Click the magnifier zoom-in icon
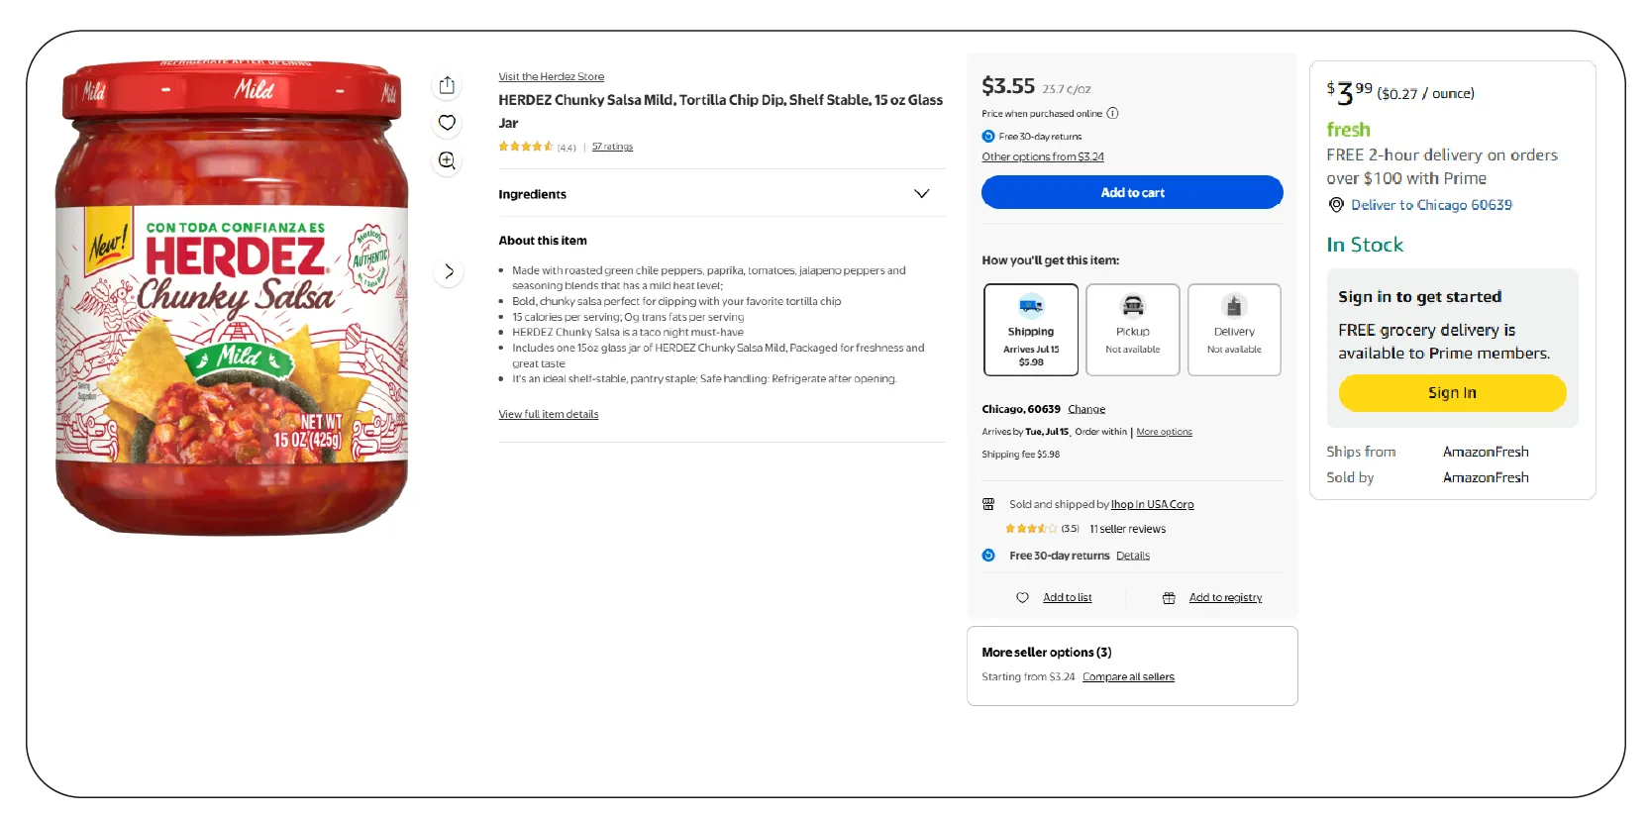 447,160
